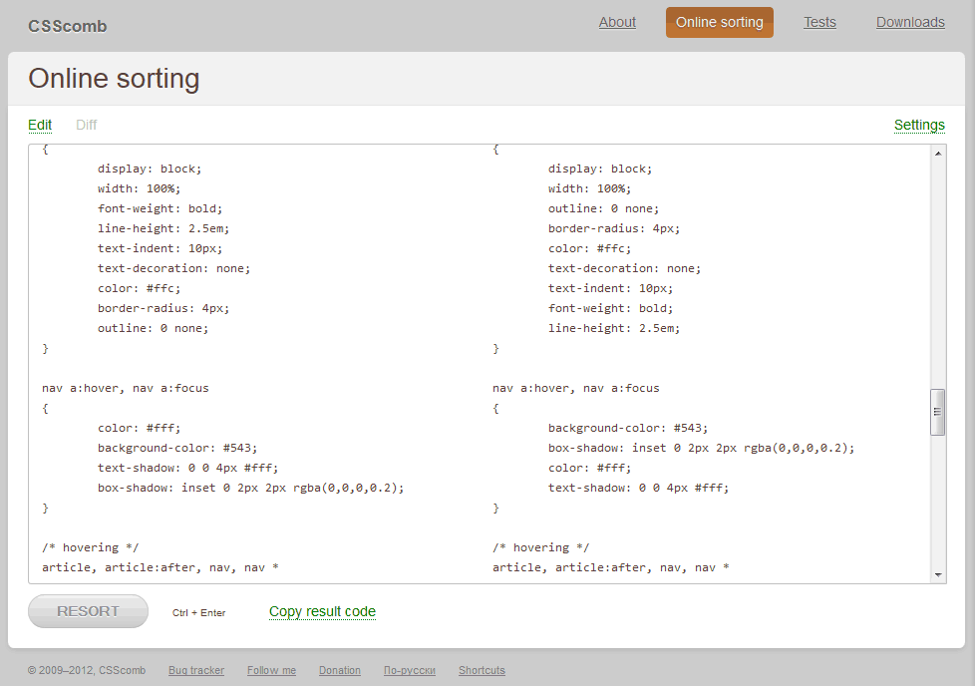Click the Follow me footer link
Image resolution: width=975 pixels, height=686 pixels.
[271, 670]
